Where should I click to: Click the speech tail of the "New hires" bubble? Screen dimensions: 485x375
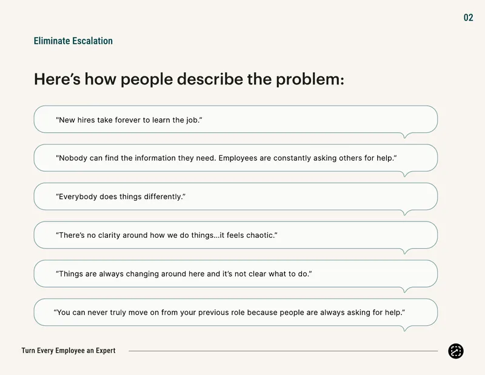tap(404, 135)
